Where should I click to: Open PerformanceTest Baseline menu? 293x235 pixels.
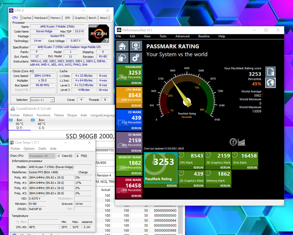coord(204,36)
